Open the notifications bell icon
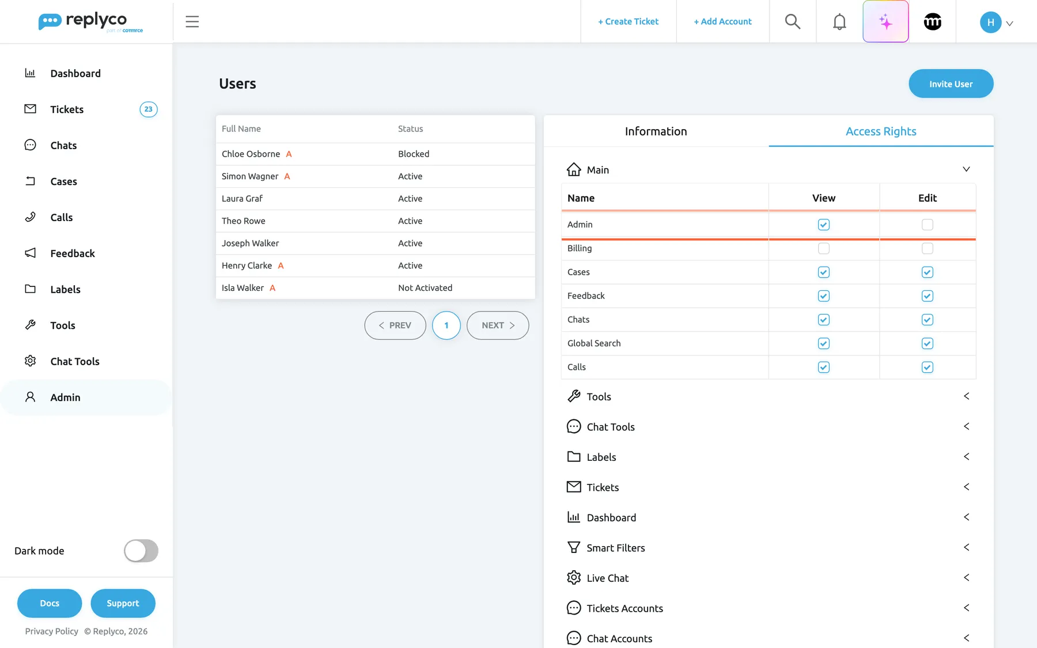This screenshot has width=1037, height=648. pos(839,22)
